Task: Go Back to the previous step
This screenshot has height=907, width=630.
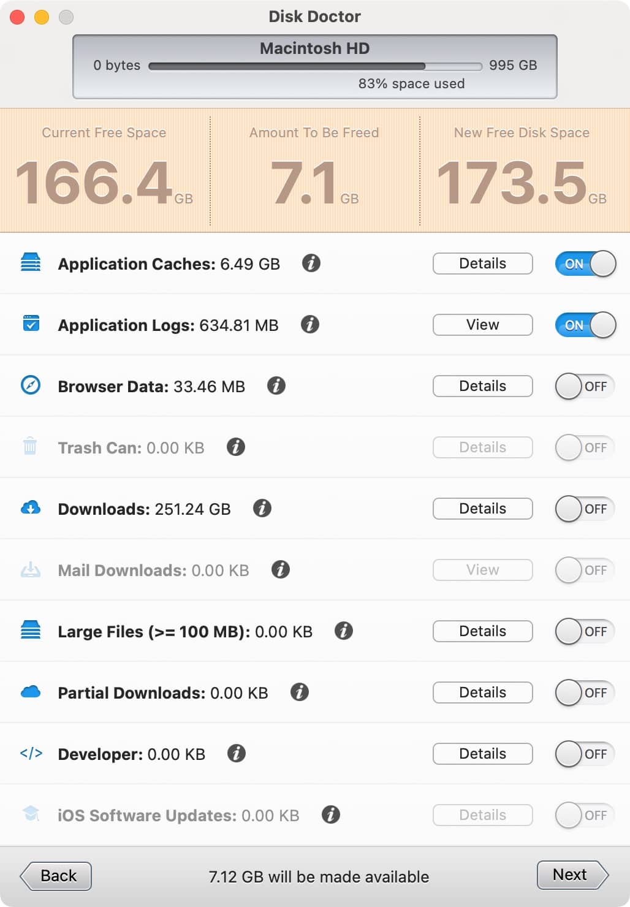Action: pyautogui.click(x=56, y=876)
